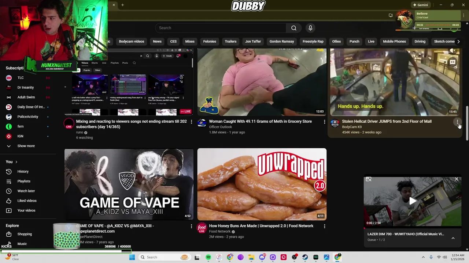Click install app icon in address bar

pyautogui.click(x=391, y=15)
